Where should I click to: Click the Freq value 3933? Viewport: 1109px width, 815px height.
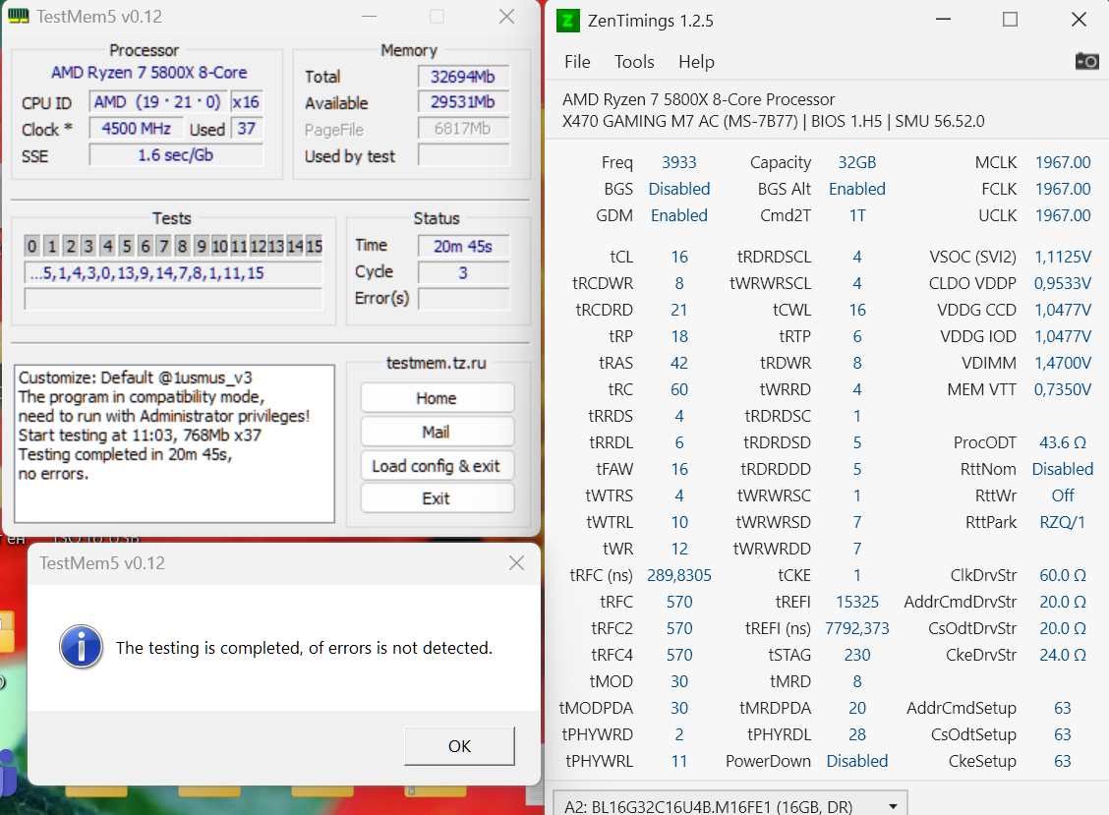tap(679, 163)
